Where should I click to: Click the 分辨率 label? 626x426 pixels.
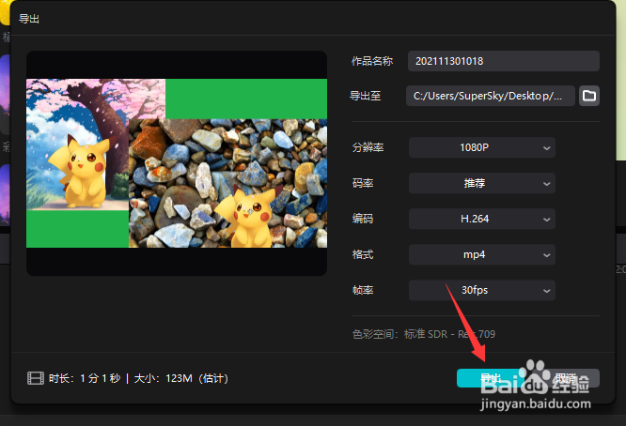click(368, 147)
